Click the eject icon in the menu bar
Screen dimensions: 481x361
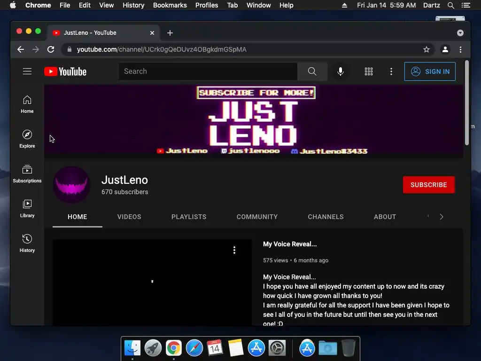[x=344, y=5]
